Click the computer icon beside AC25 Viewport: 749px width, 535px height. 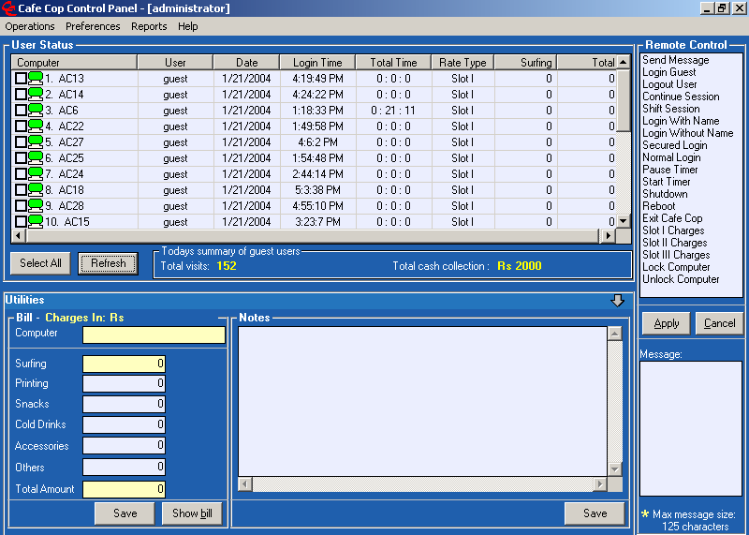coord(36,158)
